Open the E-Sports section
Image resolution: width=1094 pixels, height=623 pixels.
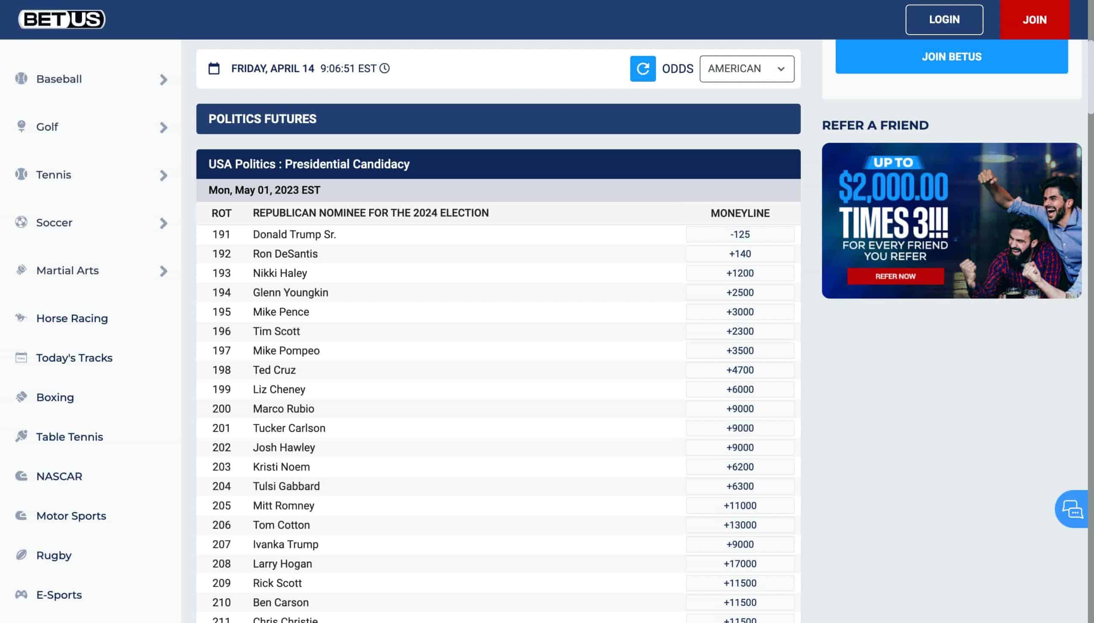click(59, 595)
